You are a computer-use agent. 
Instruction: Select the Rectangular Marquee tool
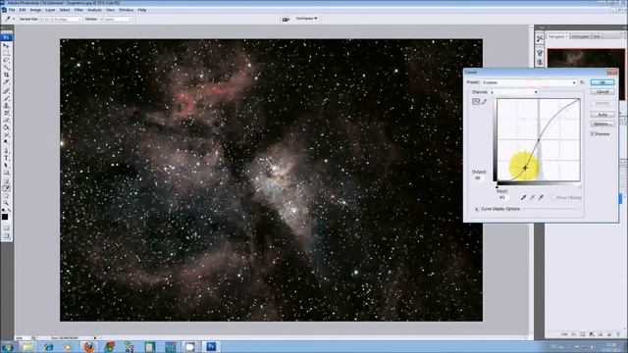(x=6, y=53)
